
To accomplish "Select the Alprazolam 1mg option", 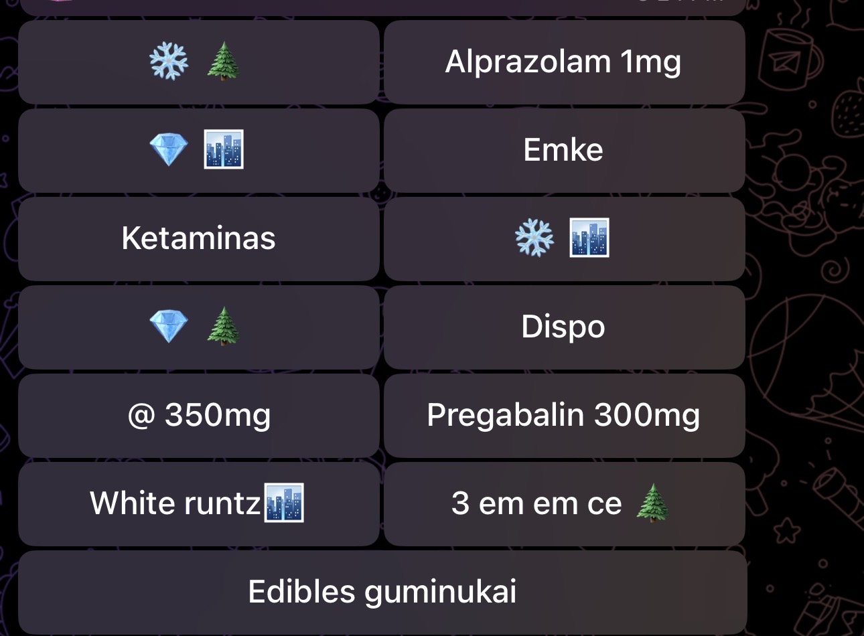I will click(x=565, y=62).
